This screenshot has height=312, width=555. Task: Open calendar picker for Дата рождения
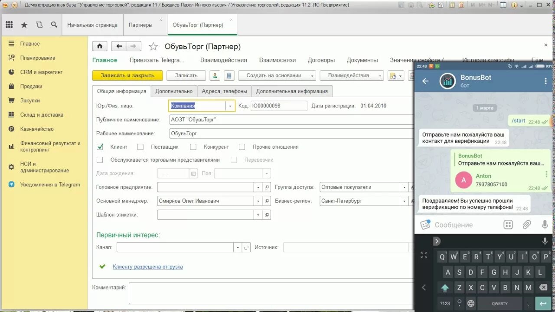click(193, 173)
